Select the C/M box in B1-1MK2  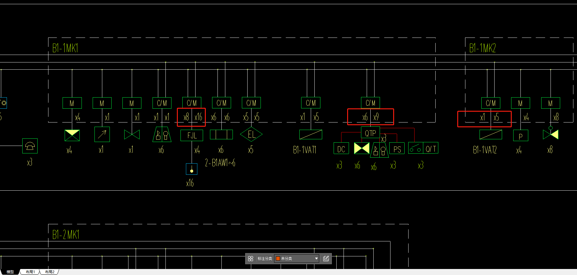(491, 103)
